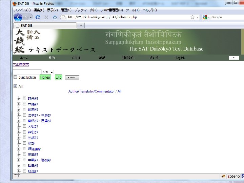244x183 pixels.
Task: Select the SAT DB browser tab
Action: click(x=45, y=25)
